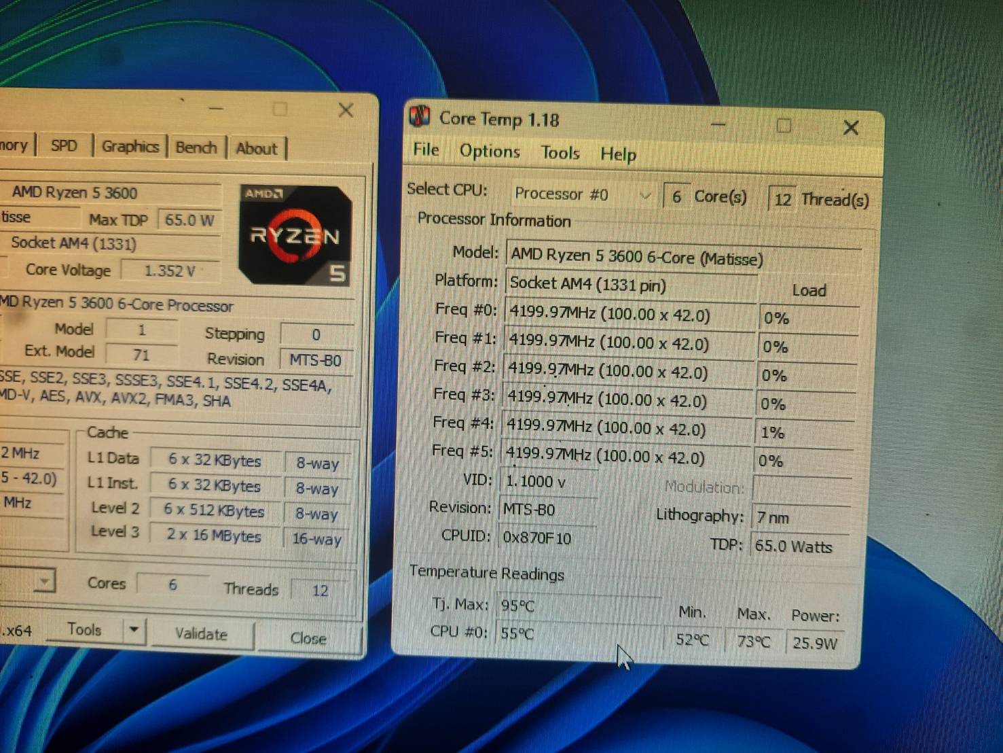Viewport: 1003px width, 753px height.
Task: Switch to the Graphics tab in CPU-Z
Action: [x=130, y=147]
